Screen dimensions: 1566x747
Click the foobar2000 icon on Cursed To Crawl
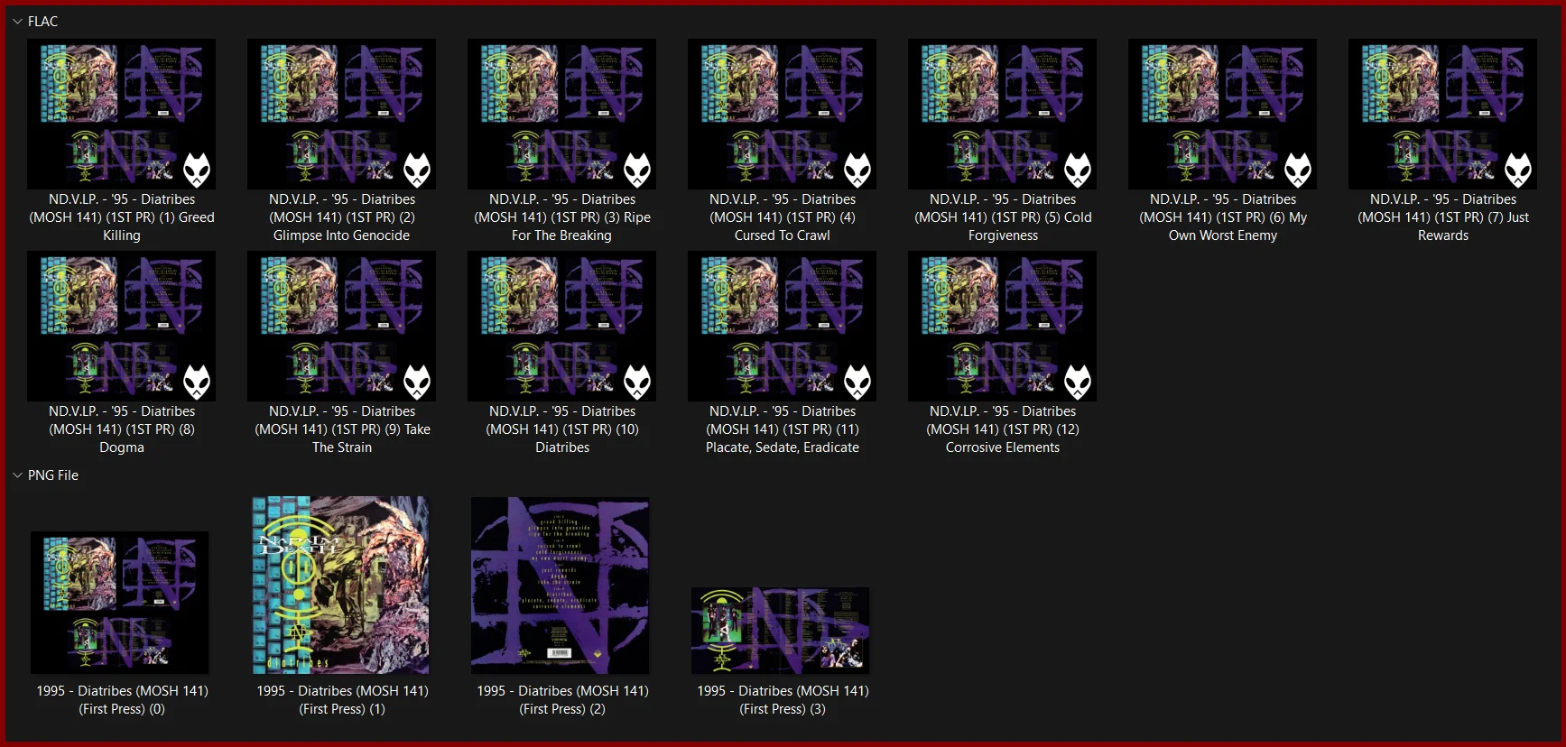pyautogui.click(x=857, y=170)
